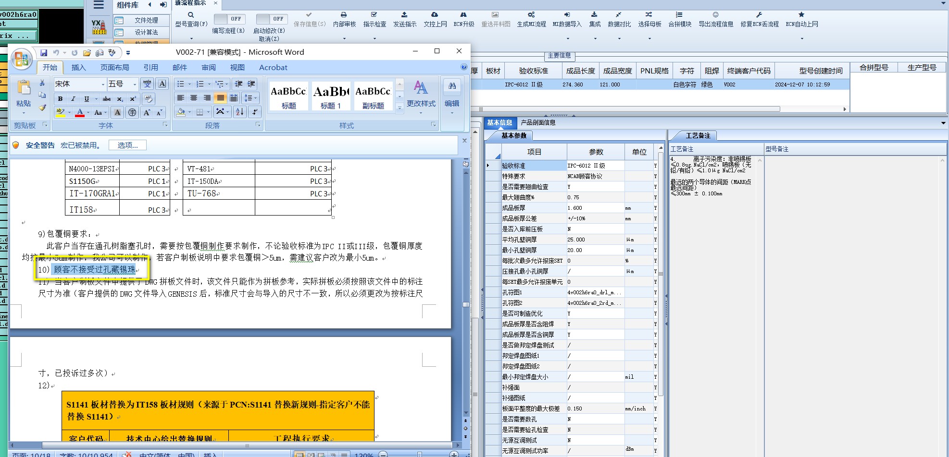Click the enclosed character circle icon

pyautogui.click(x=132, y=112)
